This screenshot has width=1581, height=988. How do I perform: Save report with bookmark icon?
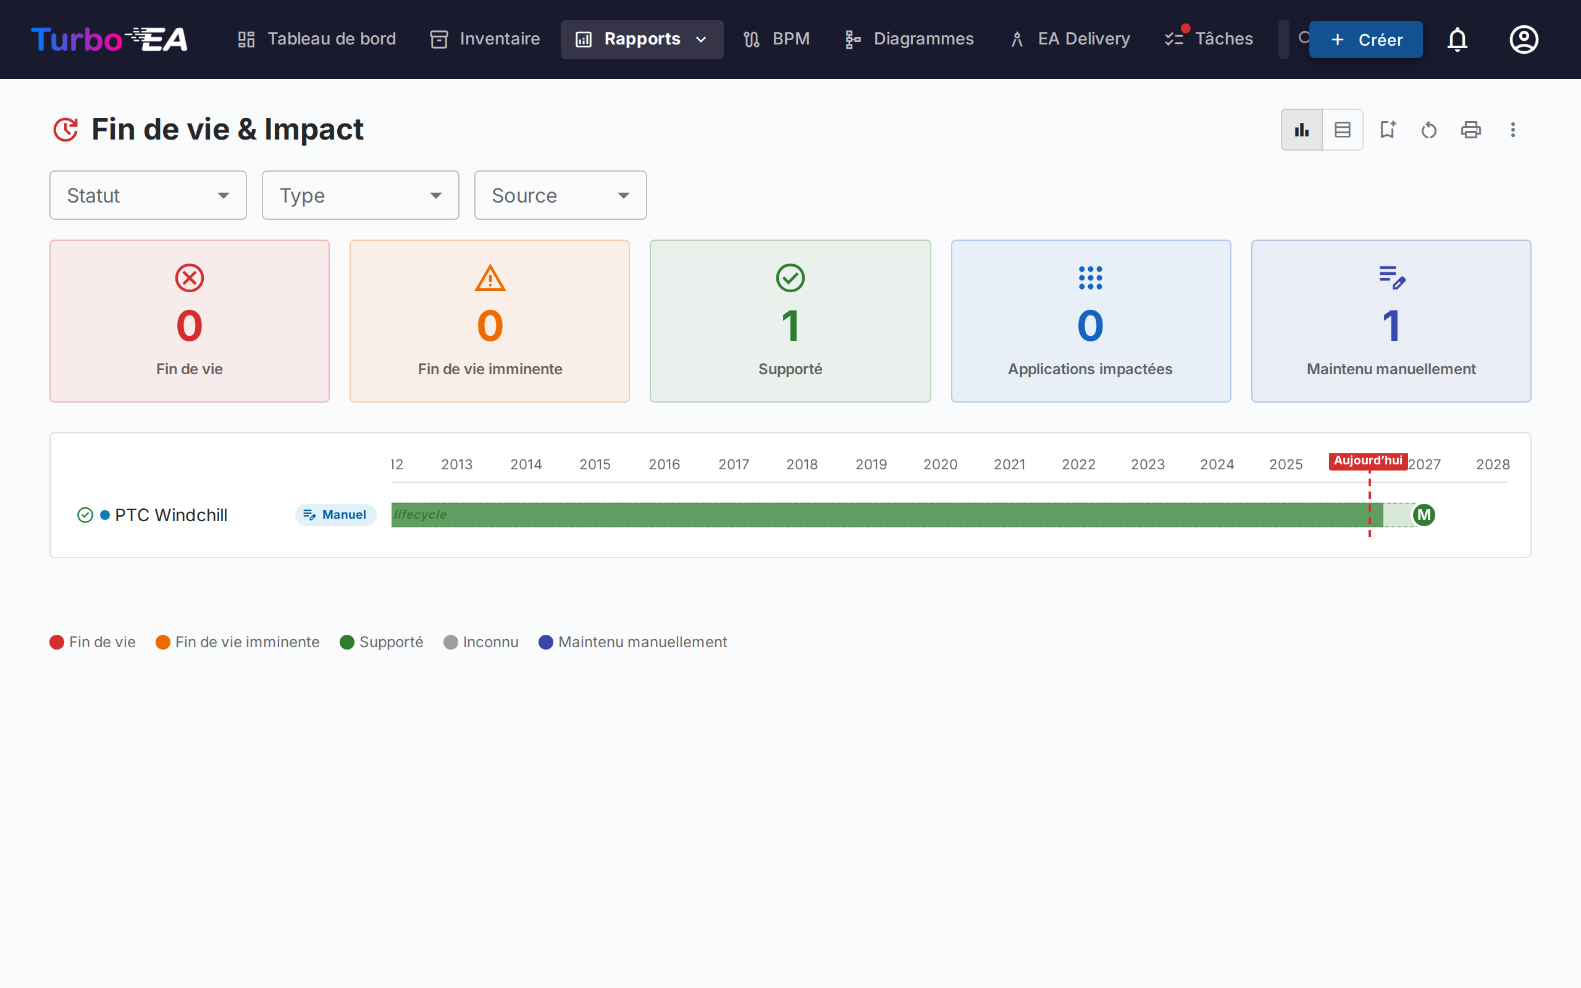click(x=1387, y=130)
